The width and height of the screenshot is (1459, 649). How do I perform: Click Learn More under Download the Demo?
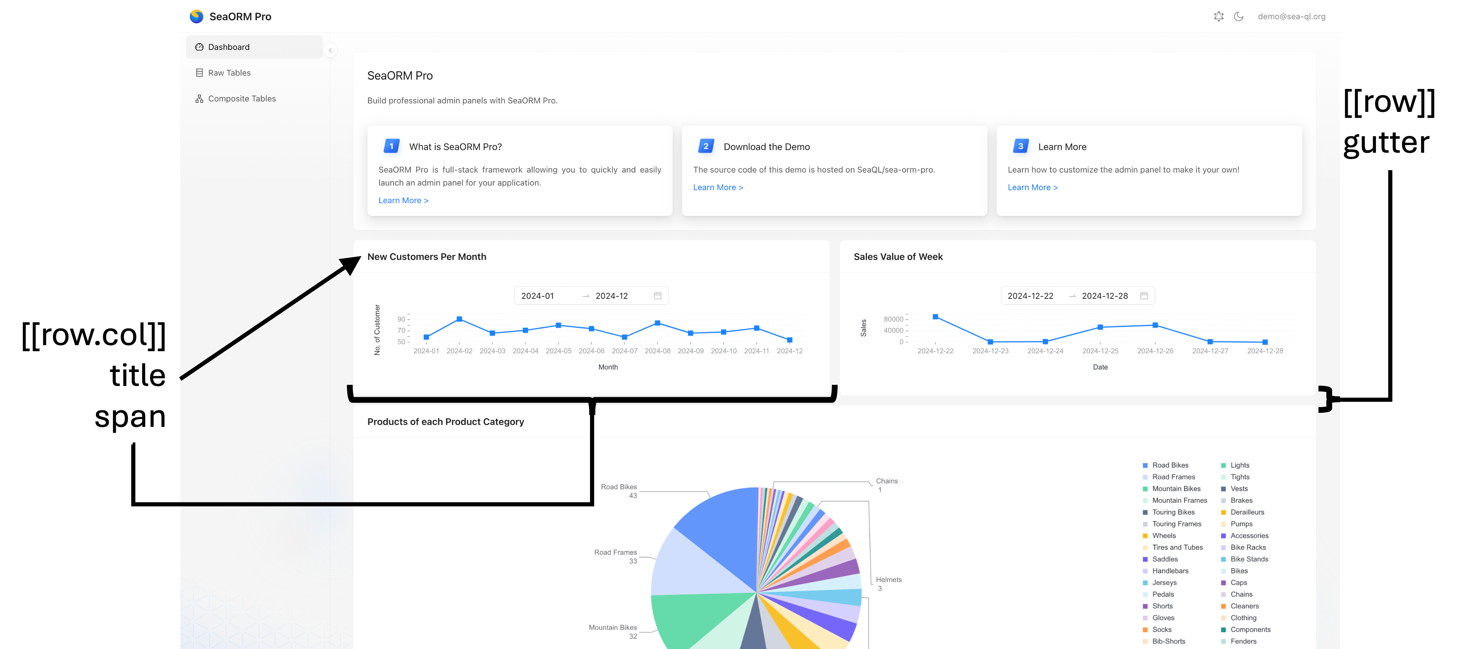click(718, 187)
